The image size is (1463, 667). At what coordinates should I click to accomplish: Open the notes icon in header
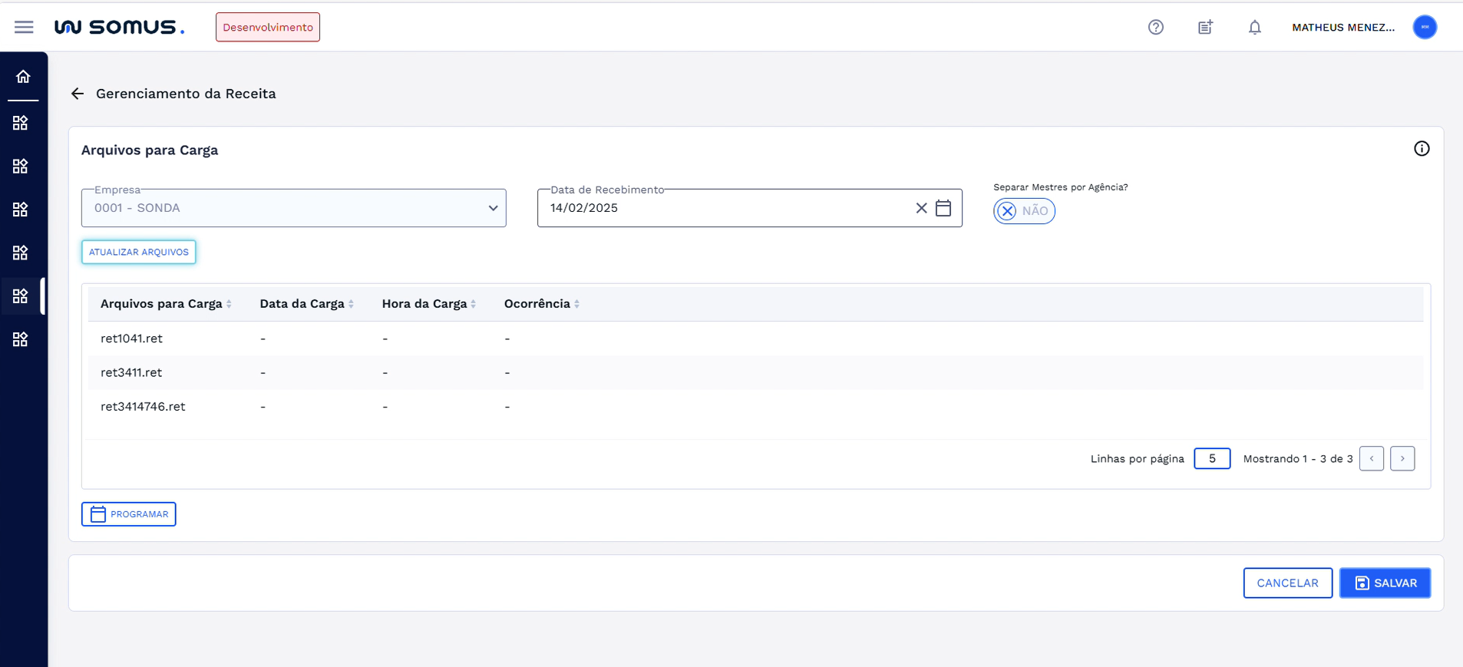(1205, 27)
